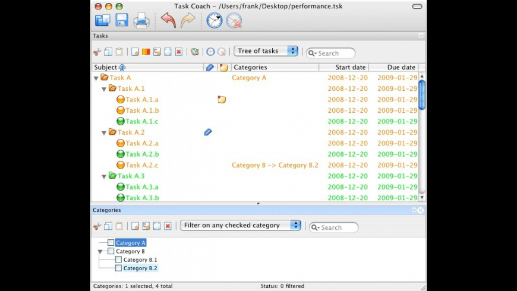Collapse Task A.3 subtree
This screenshot has width=517, height=291.
(x=104, y=176)
